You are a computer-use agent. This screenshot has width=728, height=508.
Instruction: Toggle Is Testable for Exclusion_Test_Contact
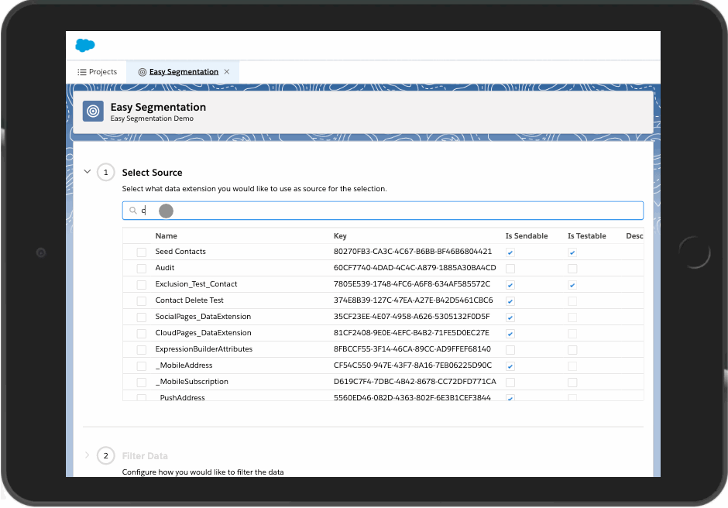click(572, 285)
